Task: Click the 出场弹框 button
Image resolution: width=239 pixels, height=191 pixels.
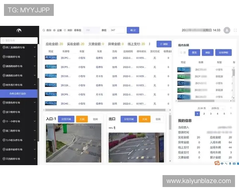Action: click(x=223, y=53)
